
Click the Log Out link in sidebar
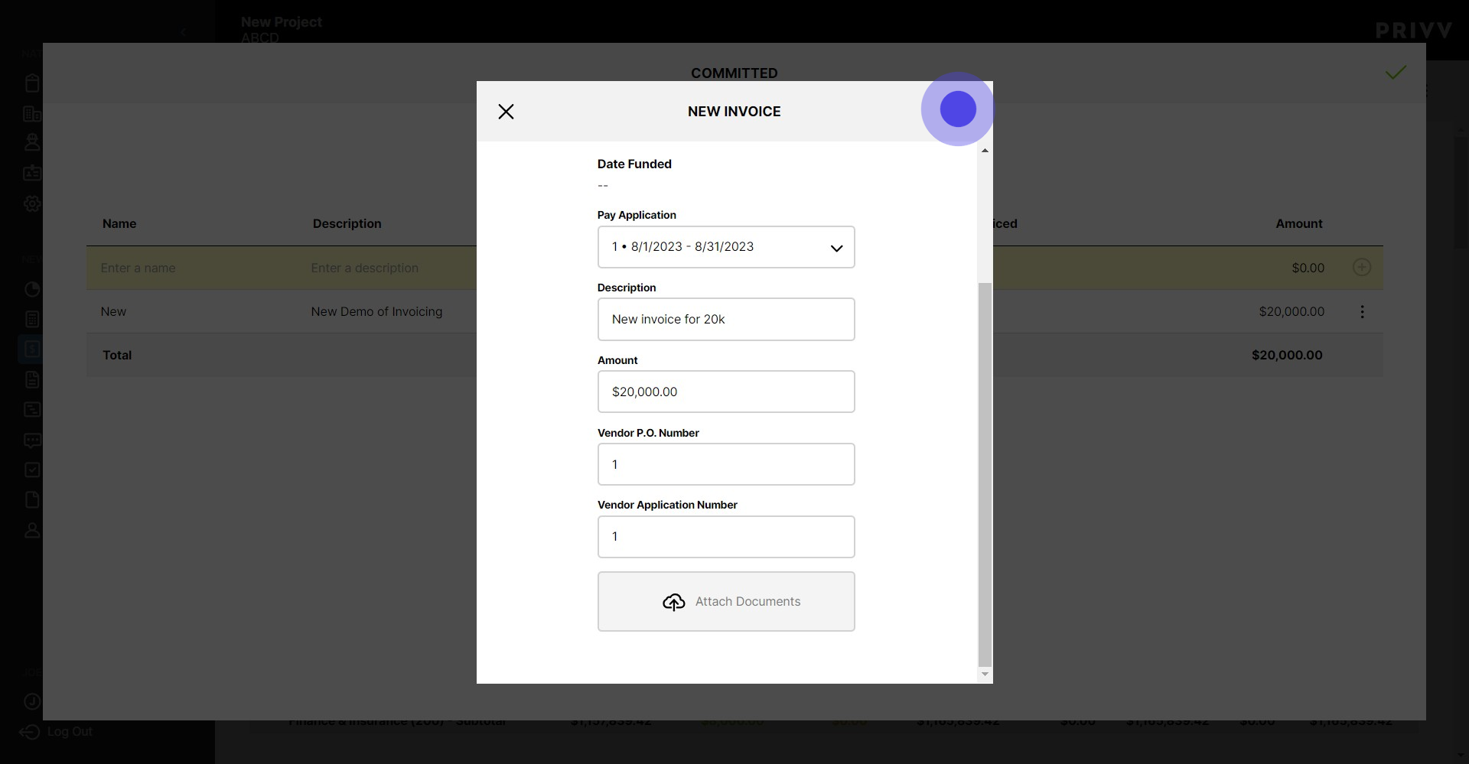pos(70,732)
